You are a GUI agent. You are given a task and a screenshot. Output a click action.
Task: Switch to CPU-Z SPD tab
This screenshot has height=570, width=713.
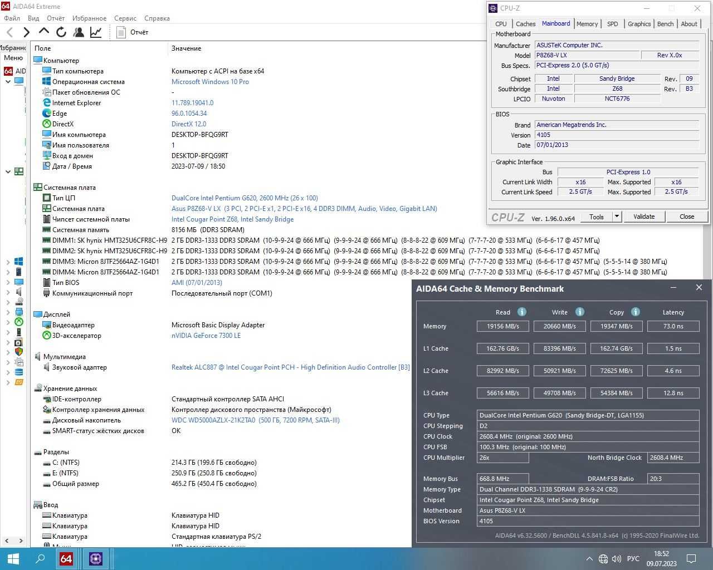pos(612,24)
